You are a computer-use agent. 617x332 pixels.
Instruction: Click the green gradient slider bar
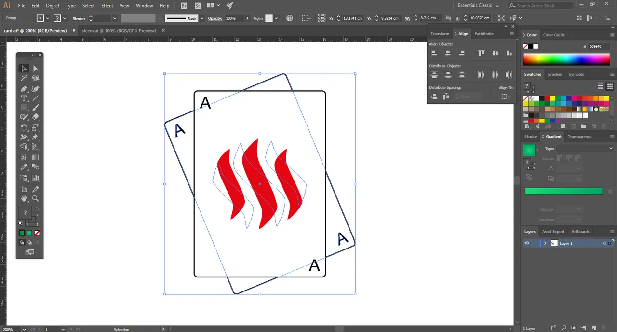563,192
